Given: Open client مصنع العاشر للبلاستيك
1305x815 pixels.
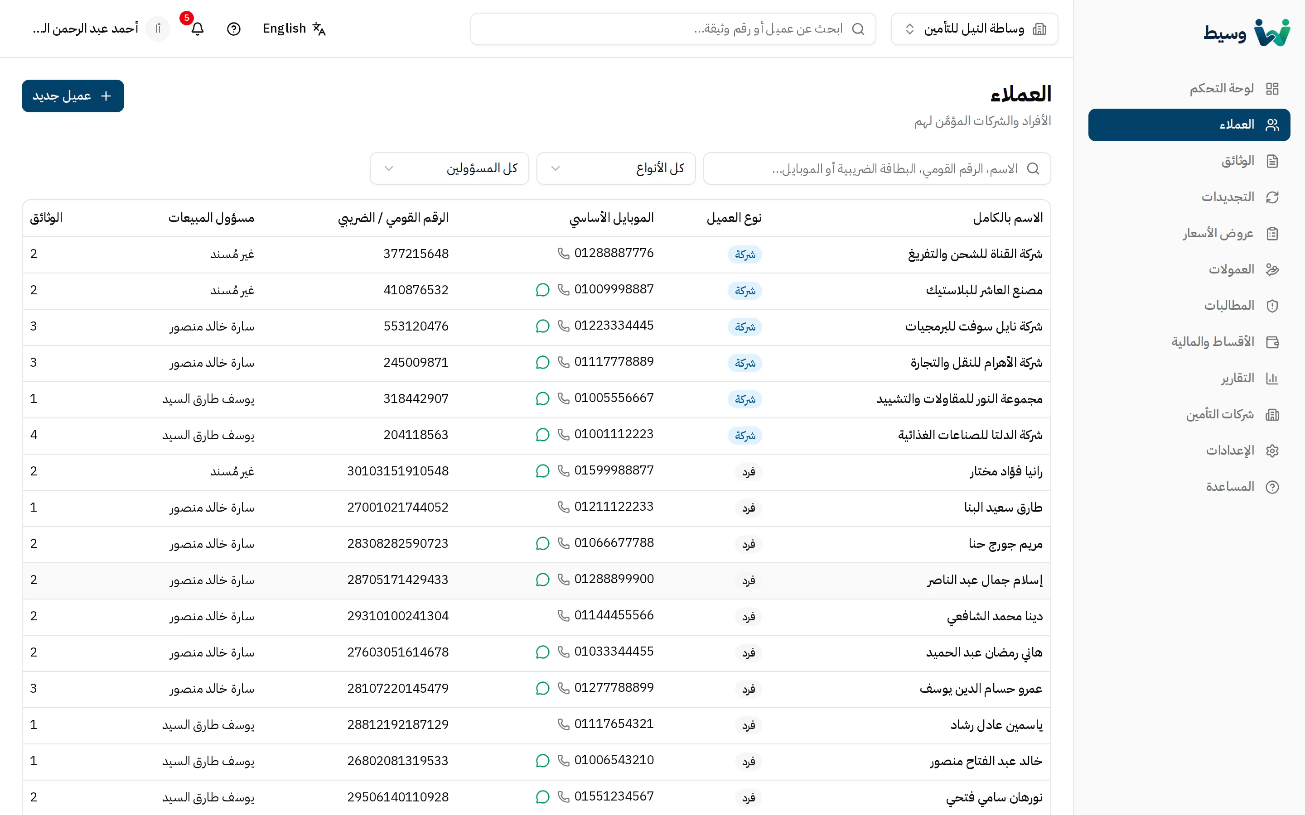Looking at the screenshot, I should tap(984, 290).
